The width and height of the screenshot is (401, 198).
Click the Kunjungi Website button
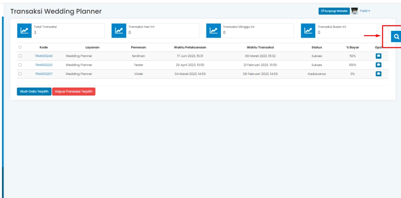334,11
